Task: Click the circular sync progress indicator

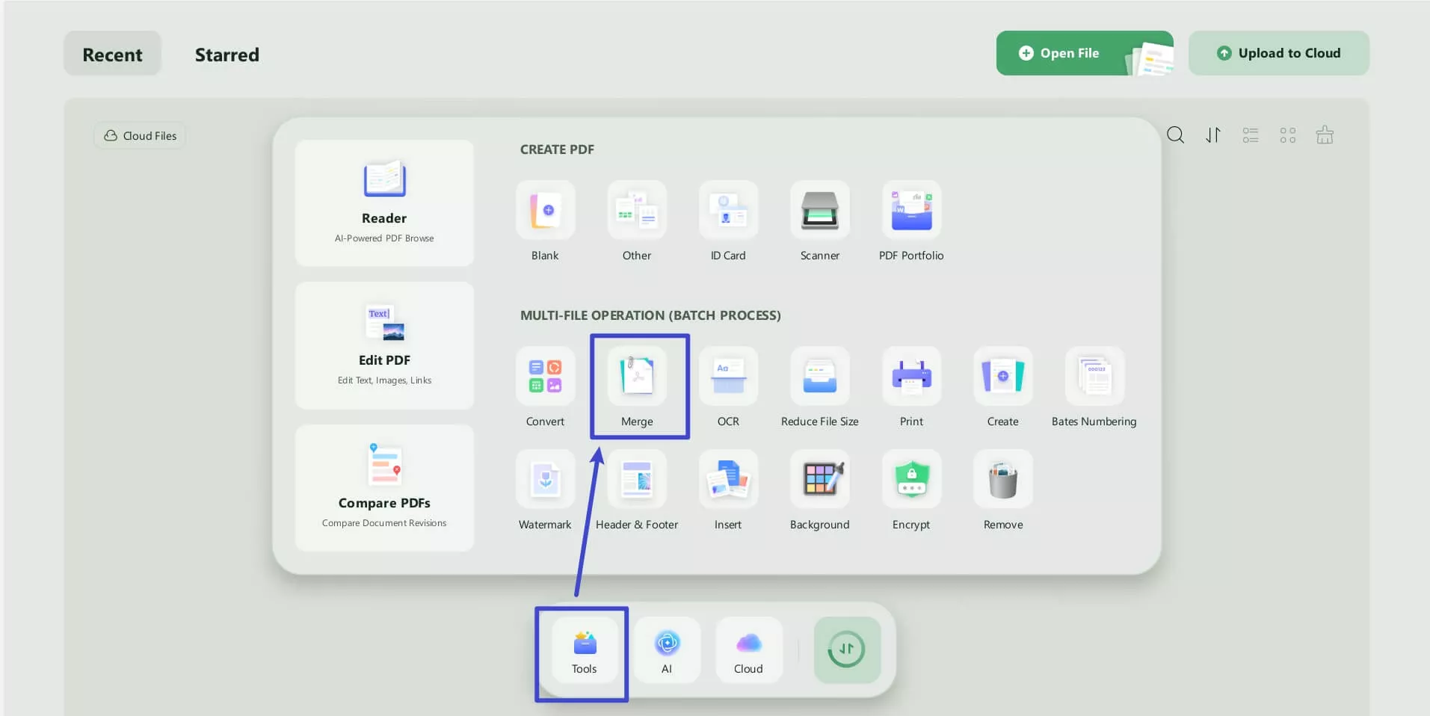Action: [845, 649]
